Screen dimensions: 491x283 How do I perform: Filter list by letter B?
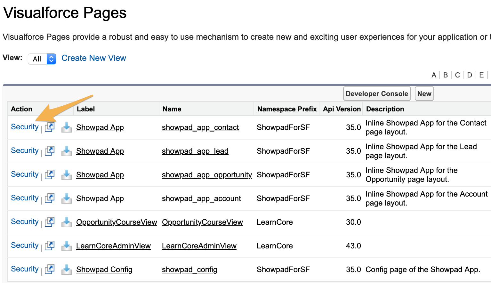pos(446,75)
